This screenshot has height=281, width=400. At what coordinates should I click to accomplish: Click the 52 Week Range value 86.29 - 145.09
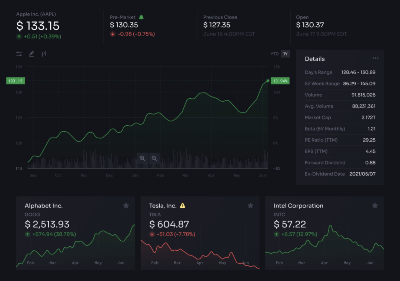[x=359, y=84]
